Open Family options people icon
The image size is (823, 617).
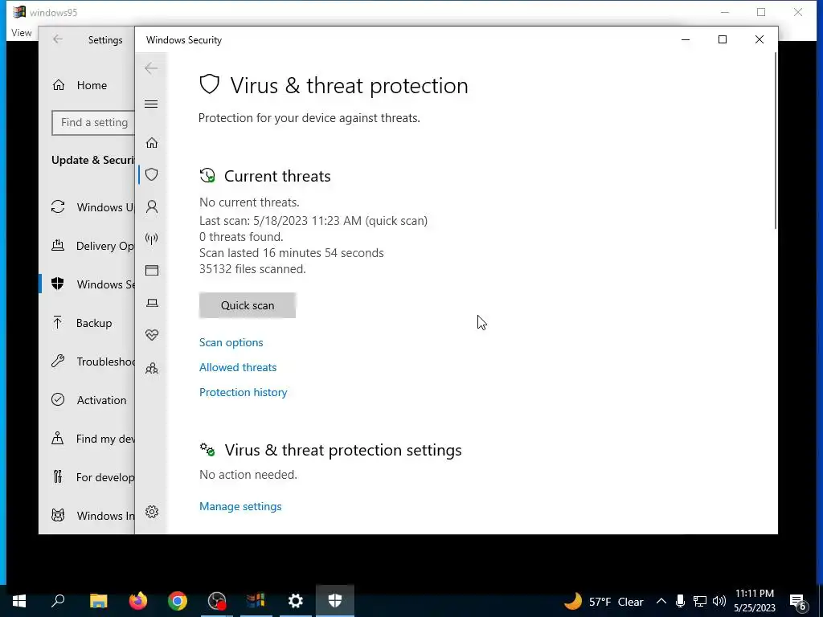click(x=152, y=368)
